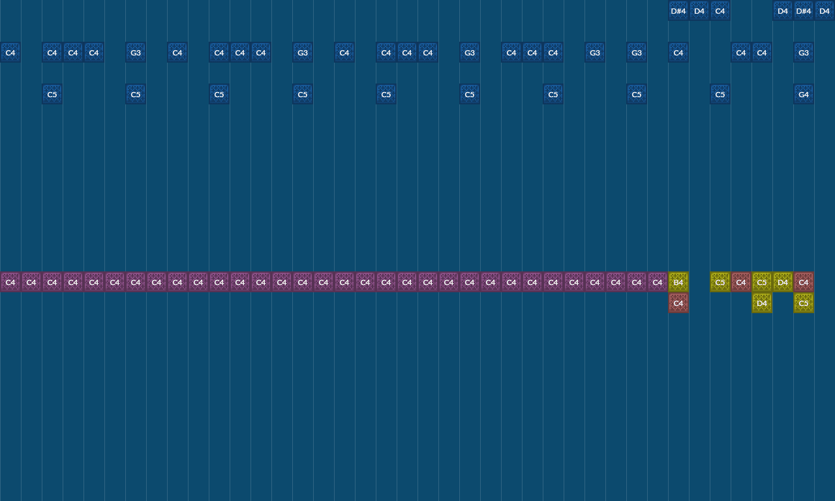The image size is (835, 501).
Task: Select the rightmost blue C5 note
Action: [x=720, y=94]
